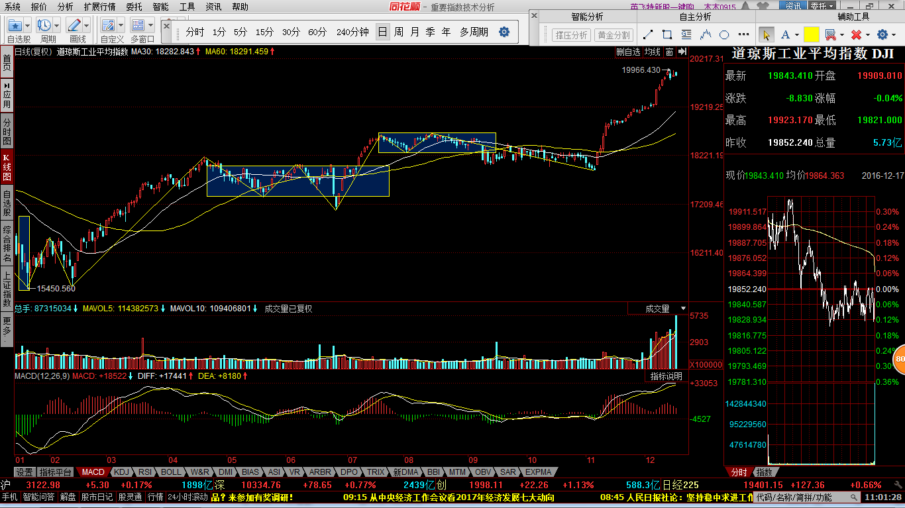
Task: Select the 周 weekly period
Action: click(x=398, y=32)
